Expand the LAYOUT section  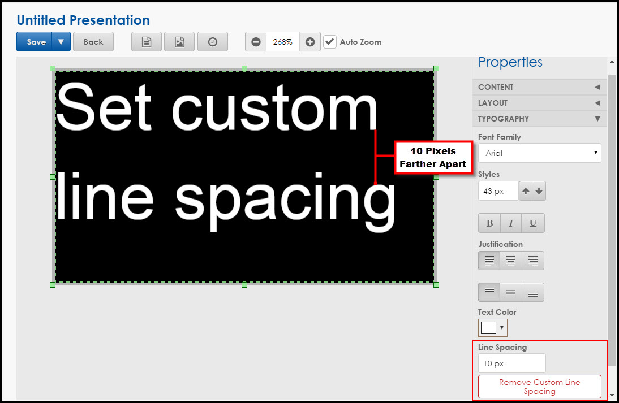[x=539, y=103]
